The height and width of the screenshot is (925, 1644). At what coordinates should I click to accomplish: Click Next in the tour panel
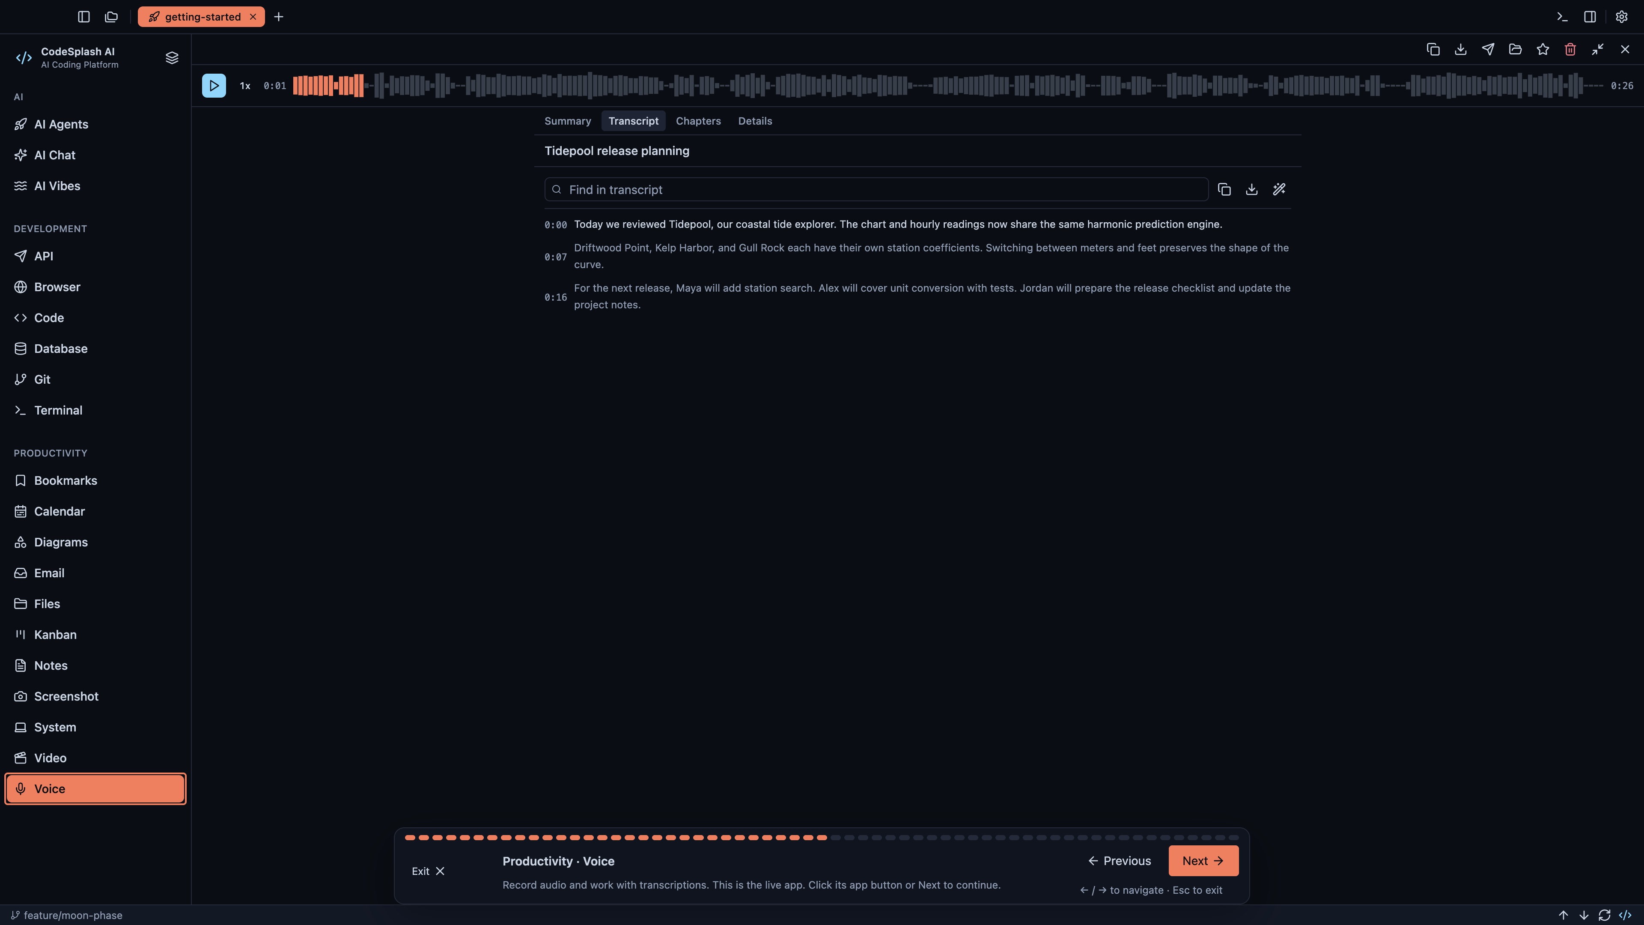point(1203,860)
